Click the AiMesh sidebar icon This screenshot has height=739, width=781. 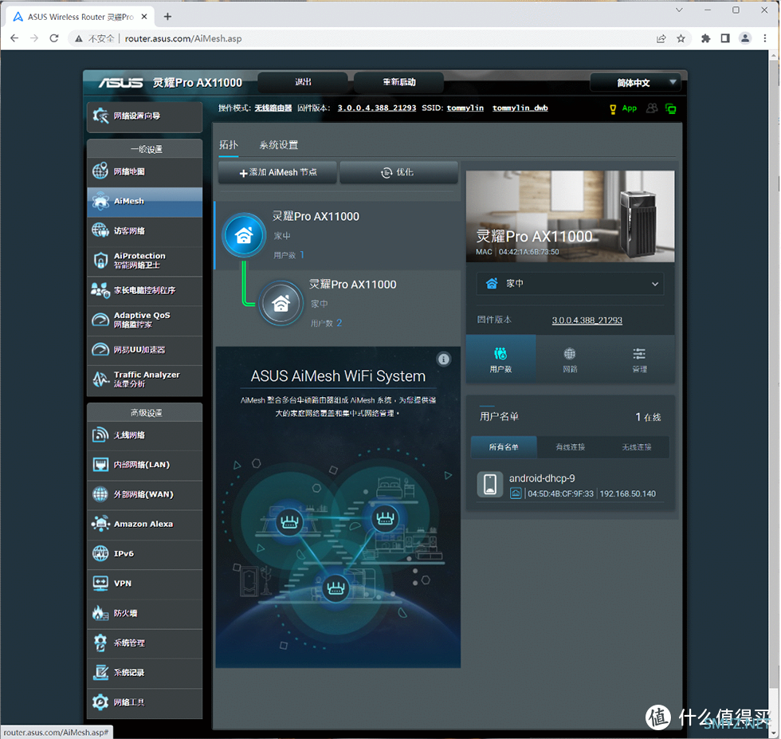pyautogui.click(x=100, y=201)
